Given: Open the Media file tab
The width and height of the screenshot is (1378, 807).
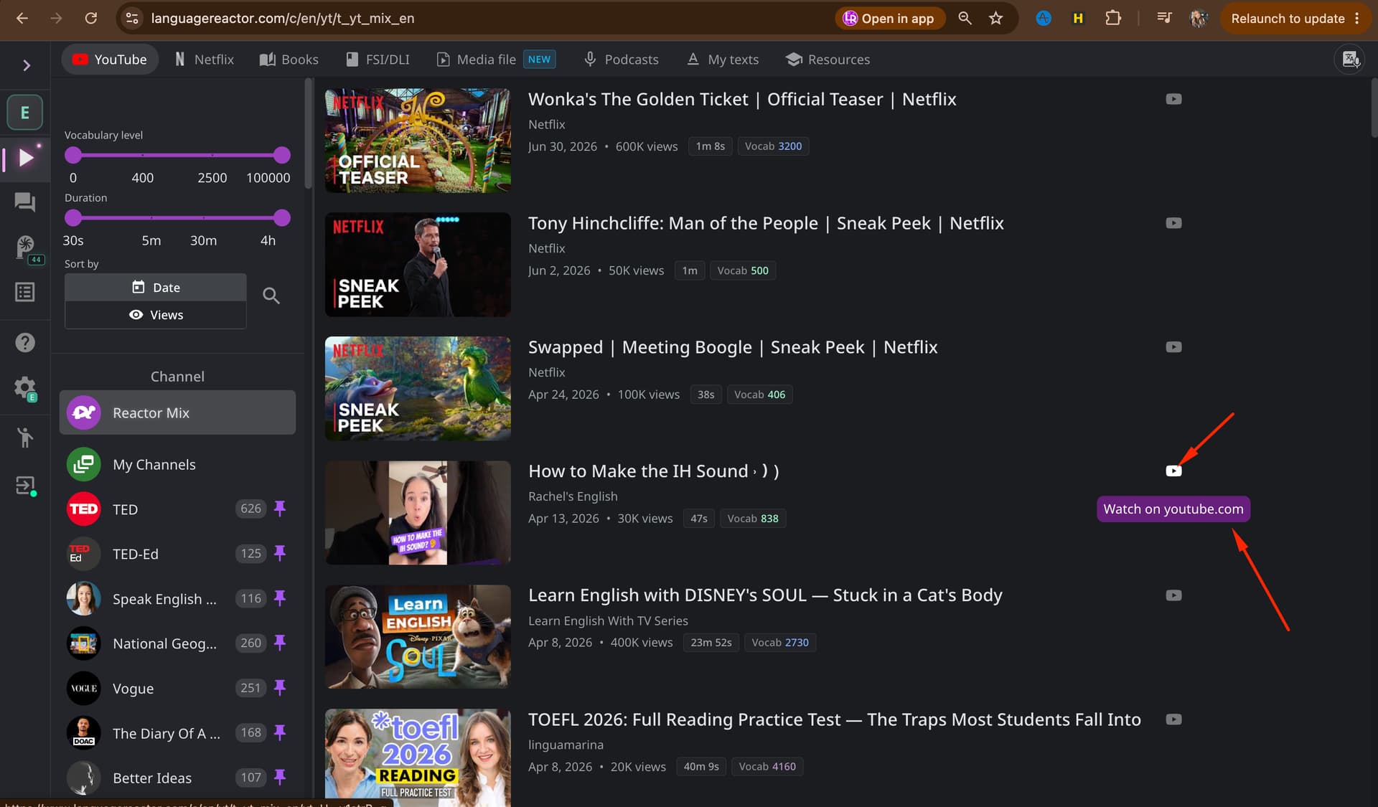Looking at the screenshot, I should pyautogui.click(x=496, y=60).
